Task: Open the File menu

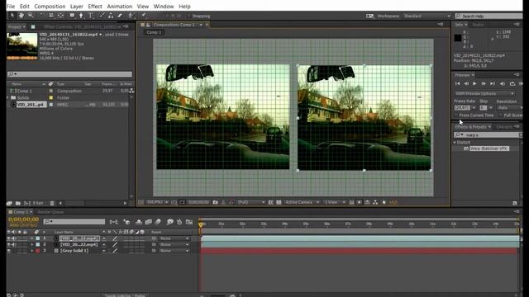Action: [x=11, y=7]
